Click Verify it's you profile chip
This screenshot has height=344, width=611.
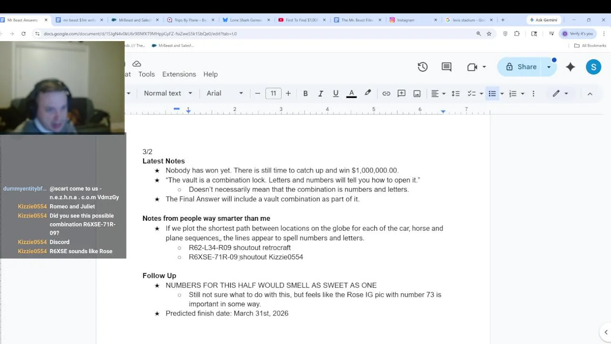pyautogui.click(x=578, y=33)
